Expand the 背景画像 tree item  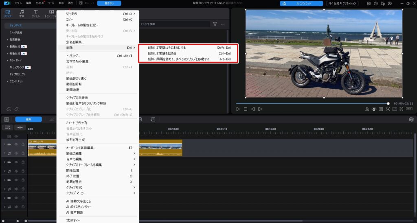pyautogui.click(x=7, y=39)
